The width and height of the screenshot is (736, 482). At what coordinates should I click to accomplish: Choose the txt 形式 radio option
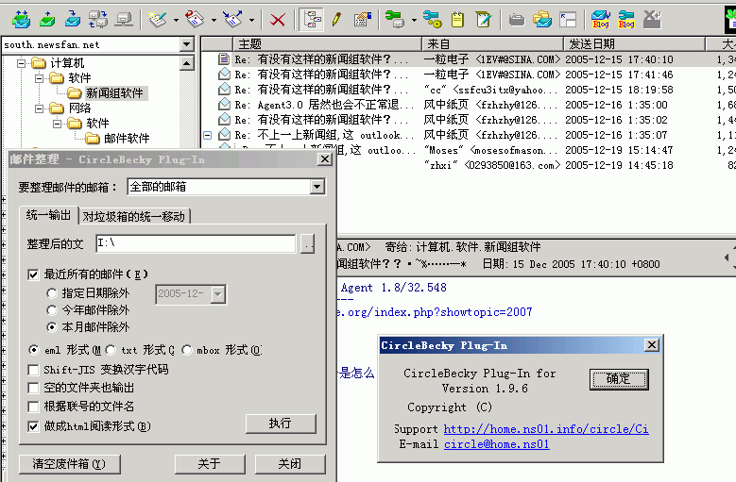pyautogui.click(x=111, y=350)
